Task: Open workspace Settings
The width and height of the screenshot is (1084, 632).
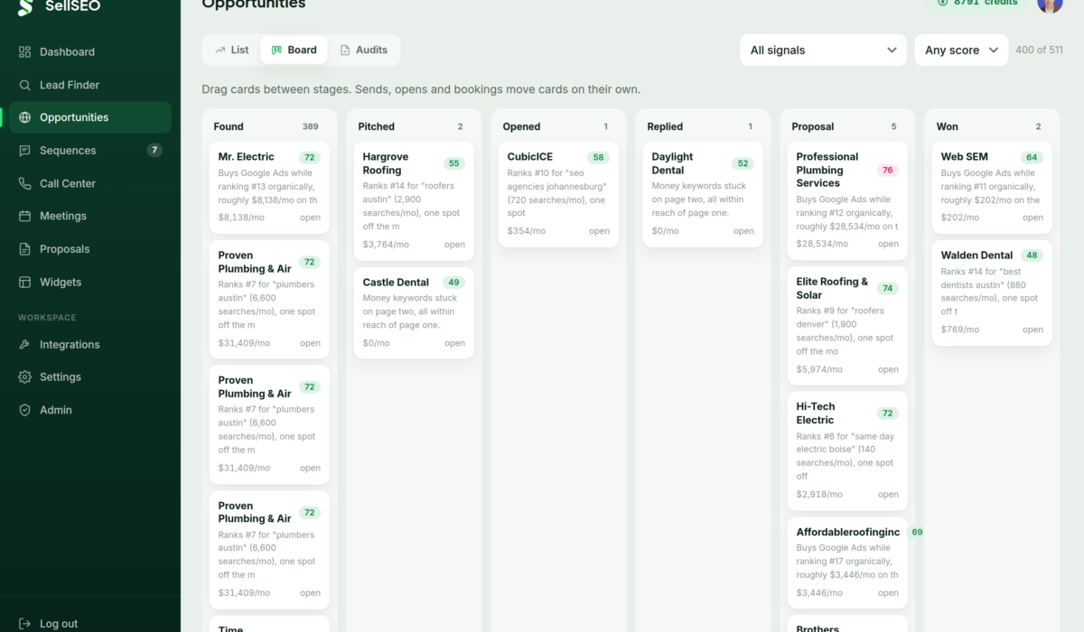Action: (90, 377)
